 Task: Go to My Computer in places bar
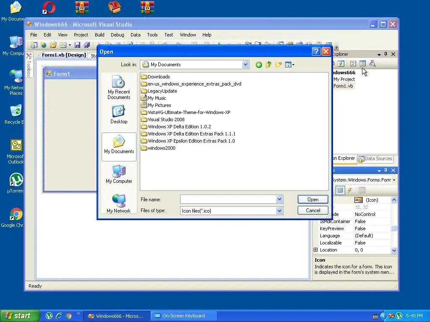[x=119, y=174]
